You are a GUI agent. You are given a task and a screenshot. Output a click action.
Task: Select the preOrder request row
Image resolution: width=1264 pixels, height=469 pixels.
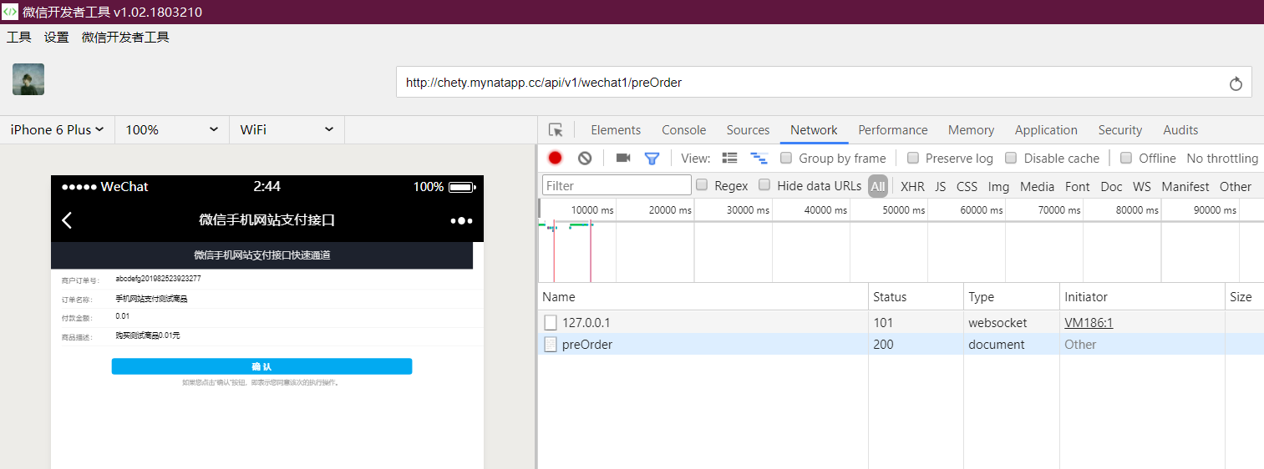901,344
